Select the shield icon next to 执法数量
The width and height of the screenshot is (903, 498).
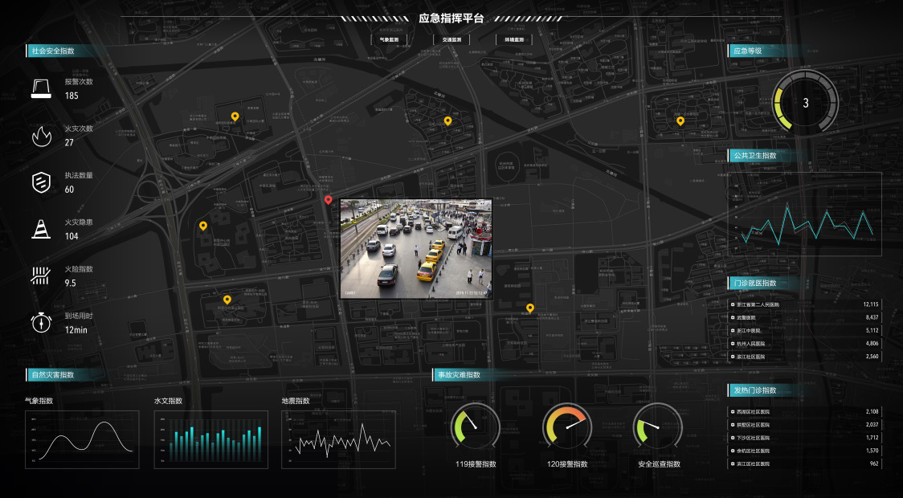pyautogui.click(x=41, y=182)
